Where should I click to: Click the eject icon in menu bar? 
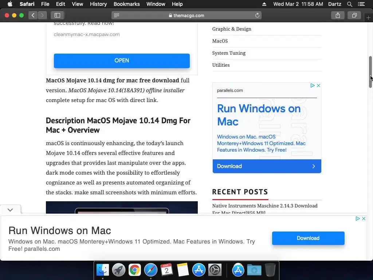point(264,4)
